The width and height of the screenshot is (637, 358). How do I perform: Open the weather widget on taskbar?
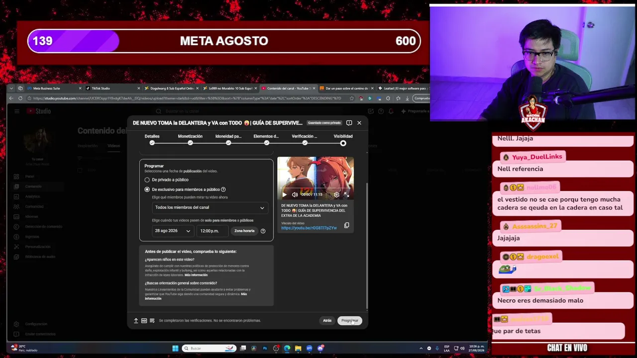(24, 348)
